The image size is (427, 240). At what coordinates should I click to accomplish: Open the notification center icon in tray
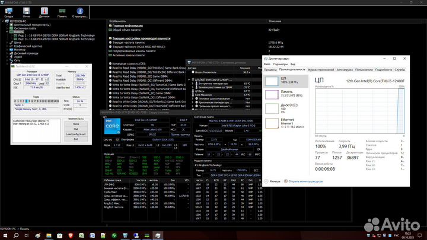tap(420, 235)
